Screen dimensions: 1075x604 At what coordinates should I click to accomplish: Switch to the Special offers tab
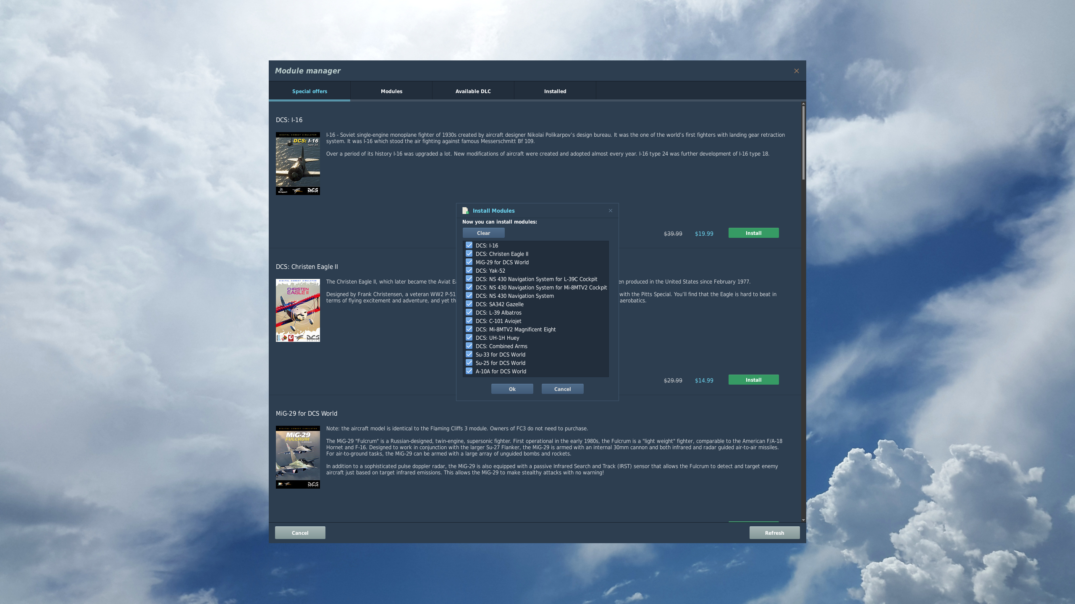309,91
